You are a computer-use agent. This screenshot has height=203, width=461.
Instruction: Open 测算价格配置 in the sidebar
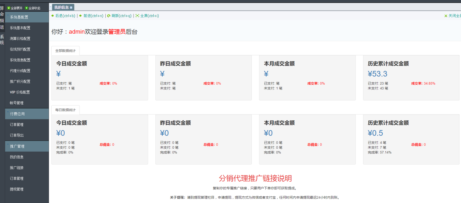tap(20, 39)
